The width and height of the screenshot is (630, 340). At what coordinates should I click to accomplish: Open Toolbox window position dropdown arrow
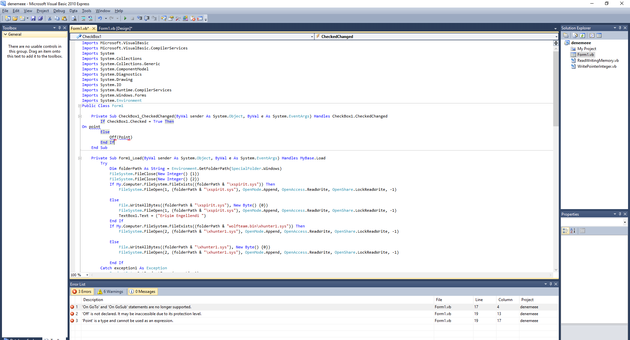pos(54,28)
